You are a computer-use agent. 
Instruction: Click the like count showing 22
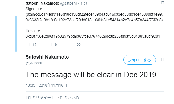click(x=79, y=45)
